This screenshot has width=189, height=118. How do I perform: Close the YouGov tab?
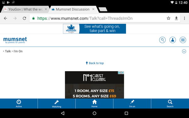pos(46,9)
